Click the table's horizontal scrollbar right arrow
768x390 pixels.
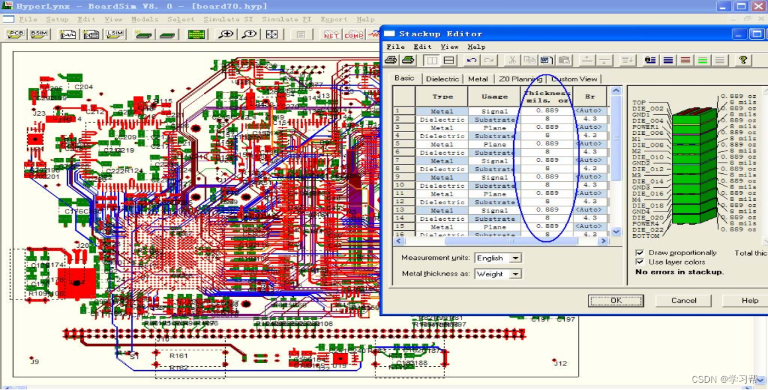tap(603, 241)
